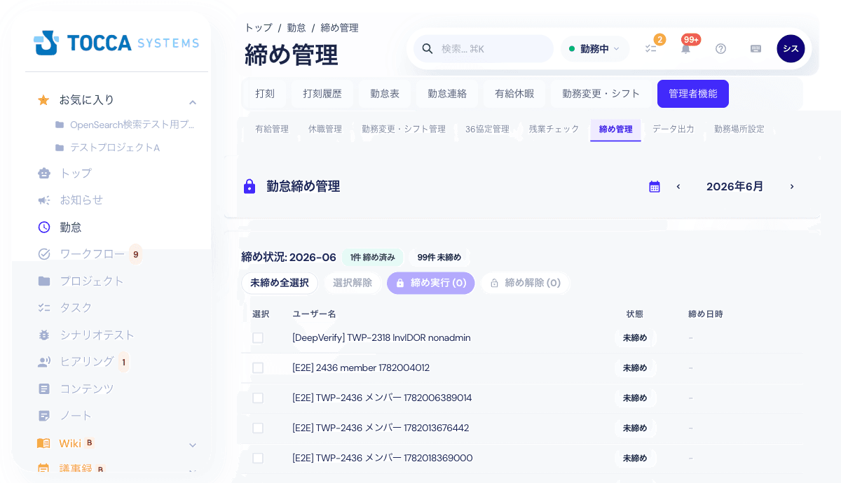Check the box for [E2E] 2436 member 1782004012

coord(258,367)
